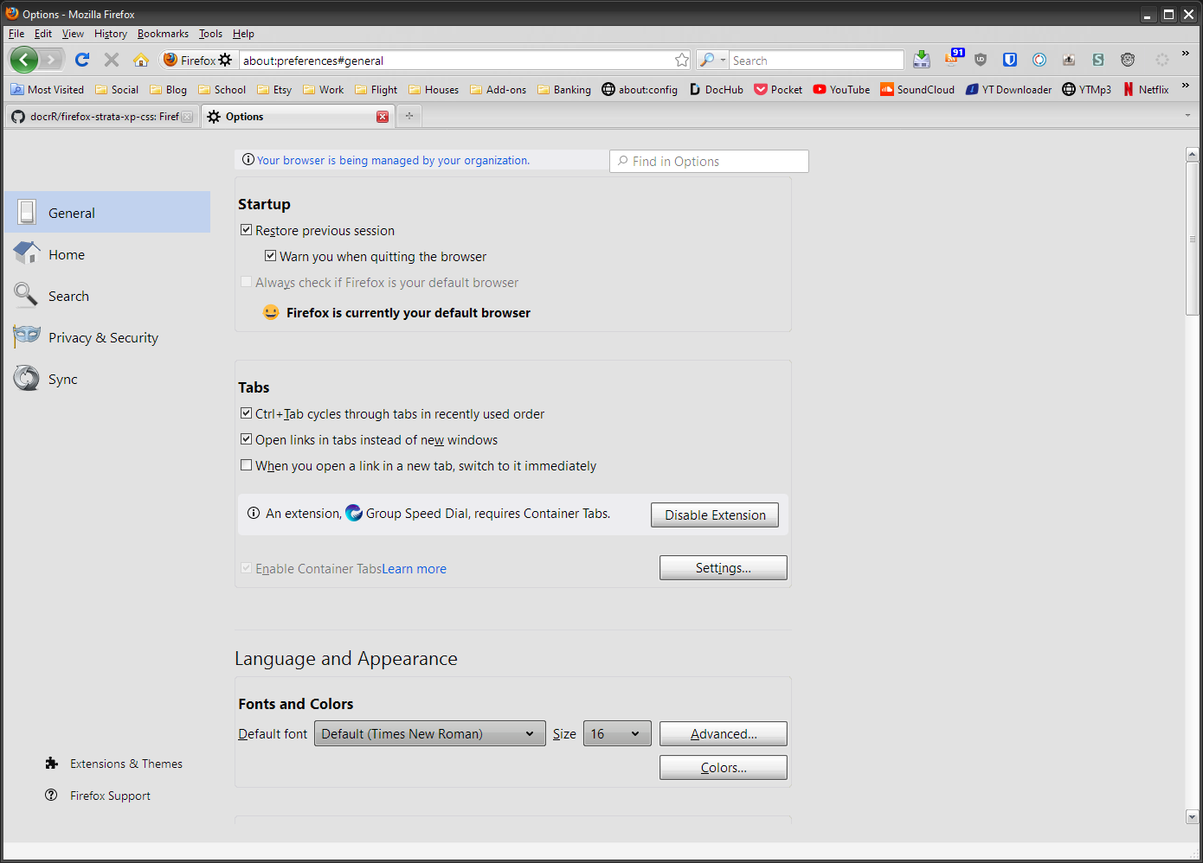Select the Home settings panel

(x=67, y=253)
